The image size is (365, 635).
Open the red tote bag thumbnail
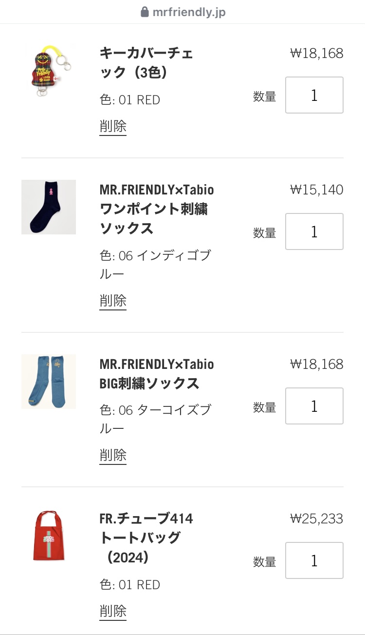pyautogui.click(x=48, y=536)
